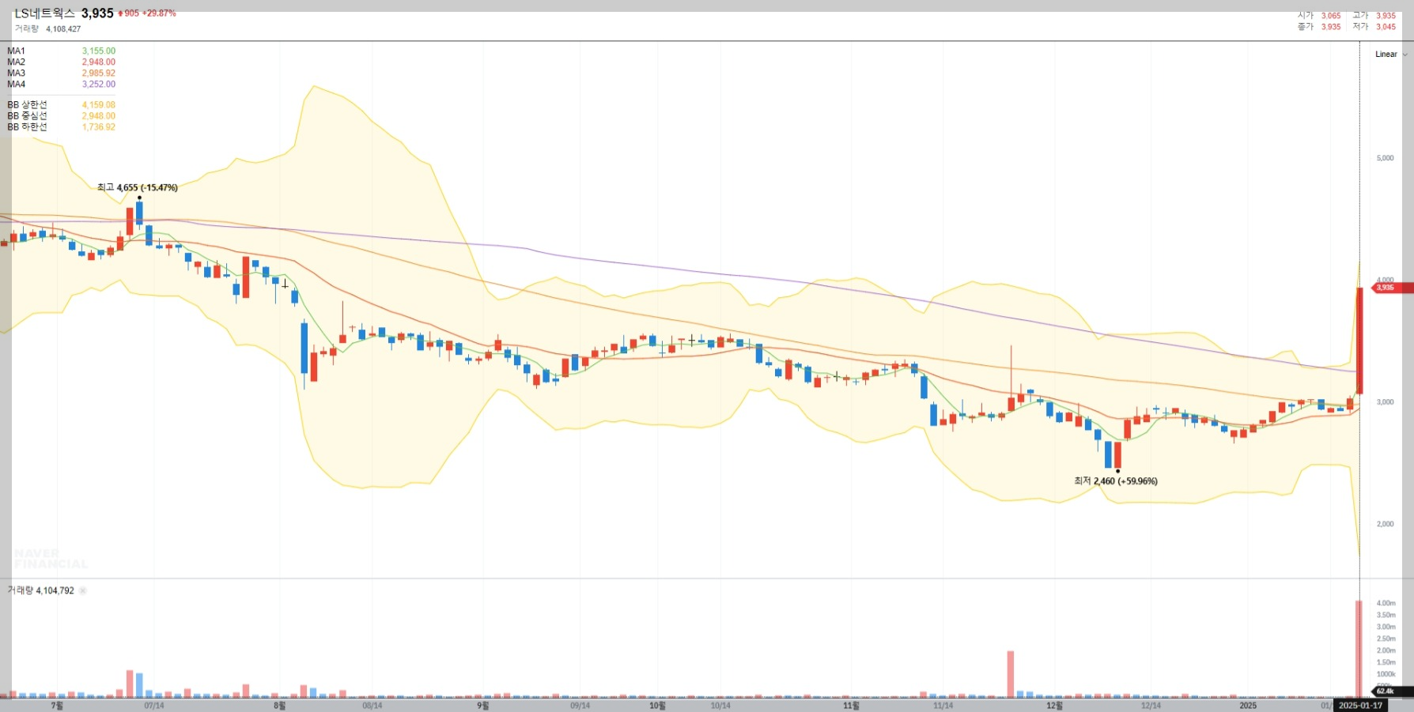
Task: Click the 09/14 label on the time axis
Action: (580, 706)
